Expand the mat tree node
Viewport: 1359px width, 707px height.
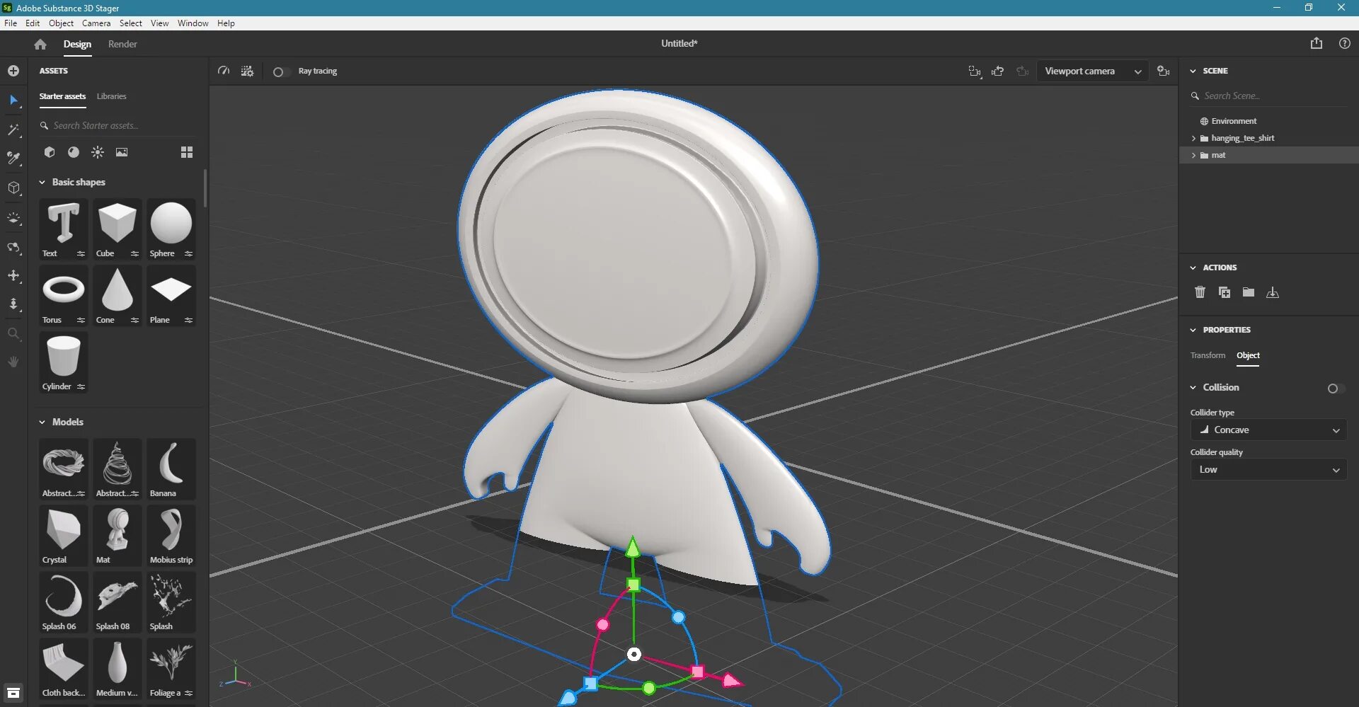[1193, 155]
